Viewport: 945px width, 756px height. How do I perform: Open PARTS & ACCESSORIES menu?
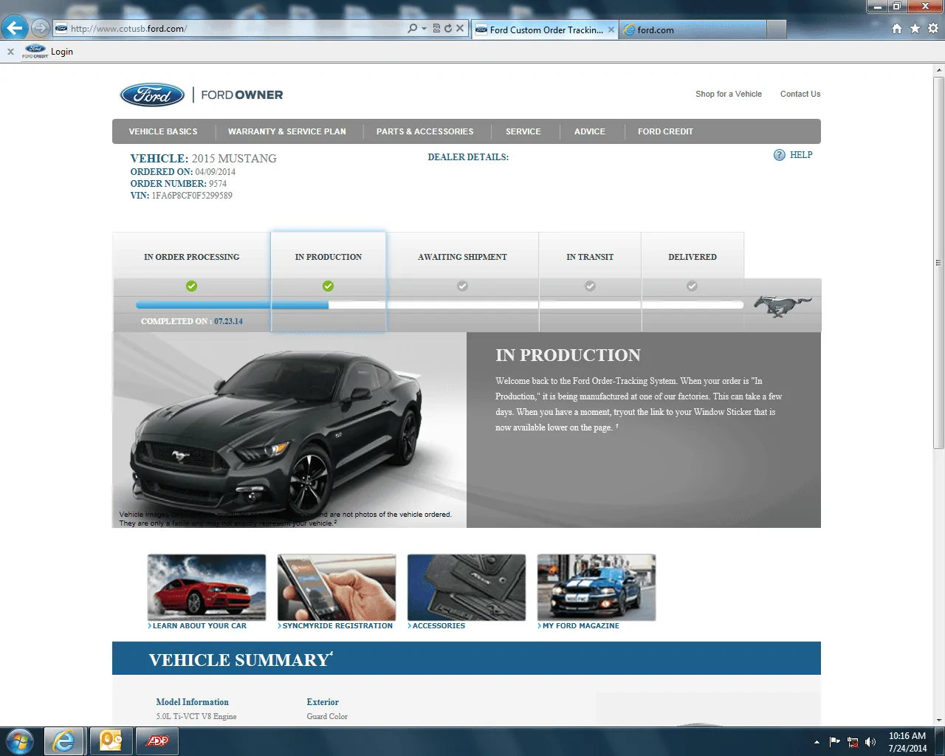[425, 131]
